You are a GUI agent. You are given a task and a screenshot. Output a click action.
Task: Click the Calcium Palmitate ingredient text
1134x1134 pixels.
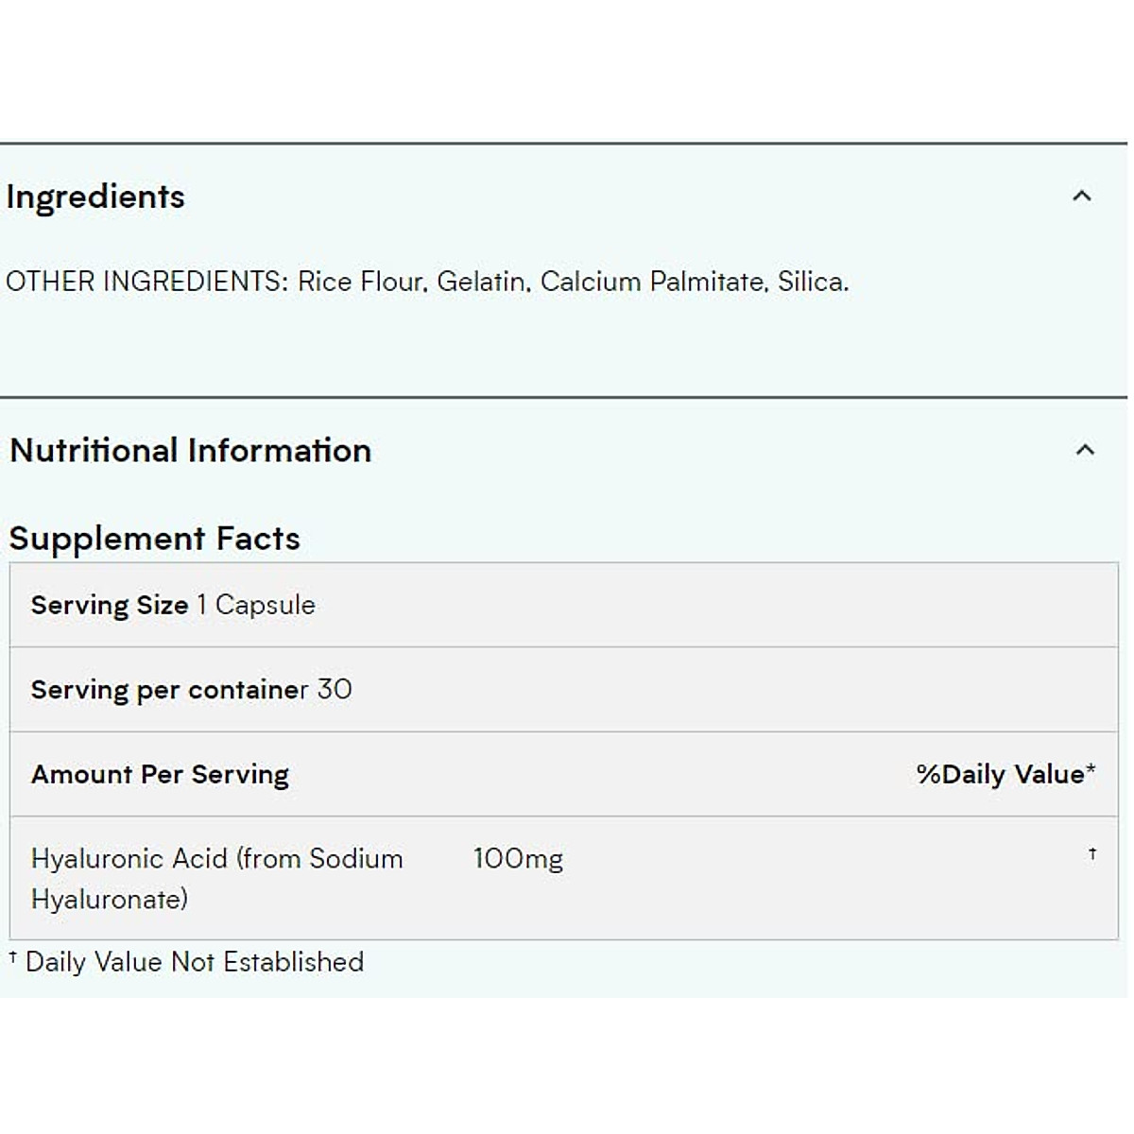click(653, 282)
